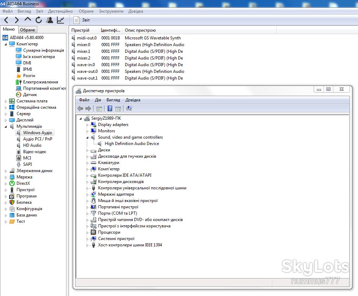The image size is (358, 296).
Task: Click the help icon in Device Manager toolbar
Action: tap(110, 108)
